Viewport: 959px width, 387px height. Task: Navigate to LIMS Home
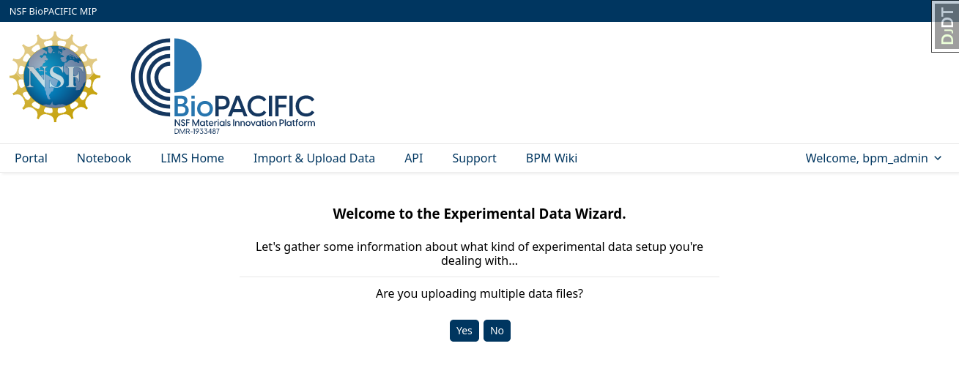point(192,158)
